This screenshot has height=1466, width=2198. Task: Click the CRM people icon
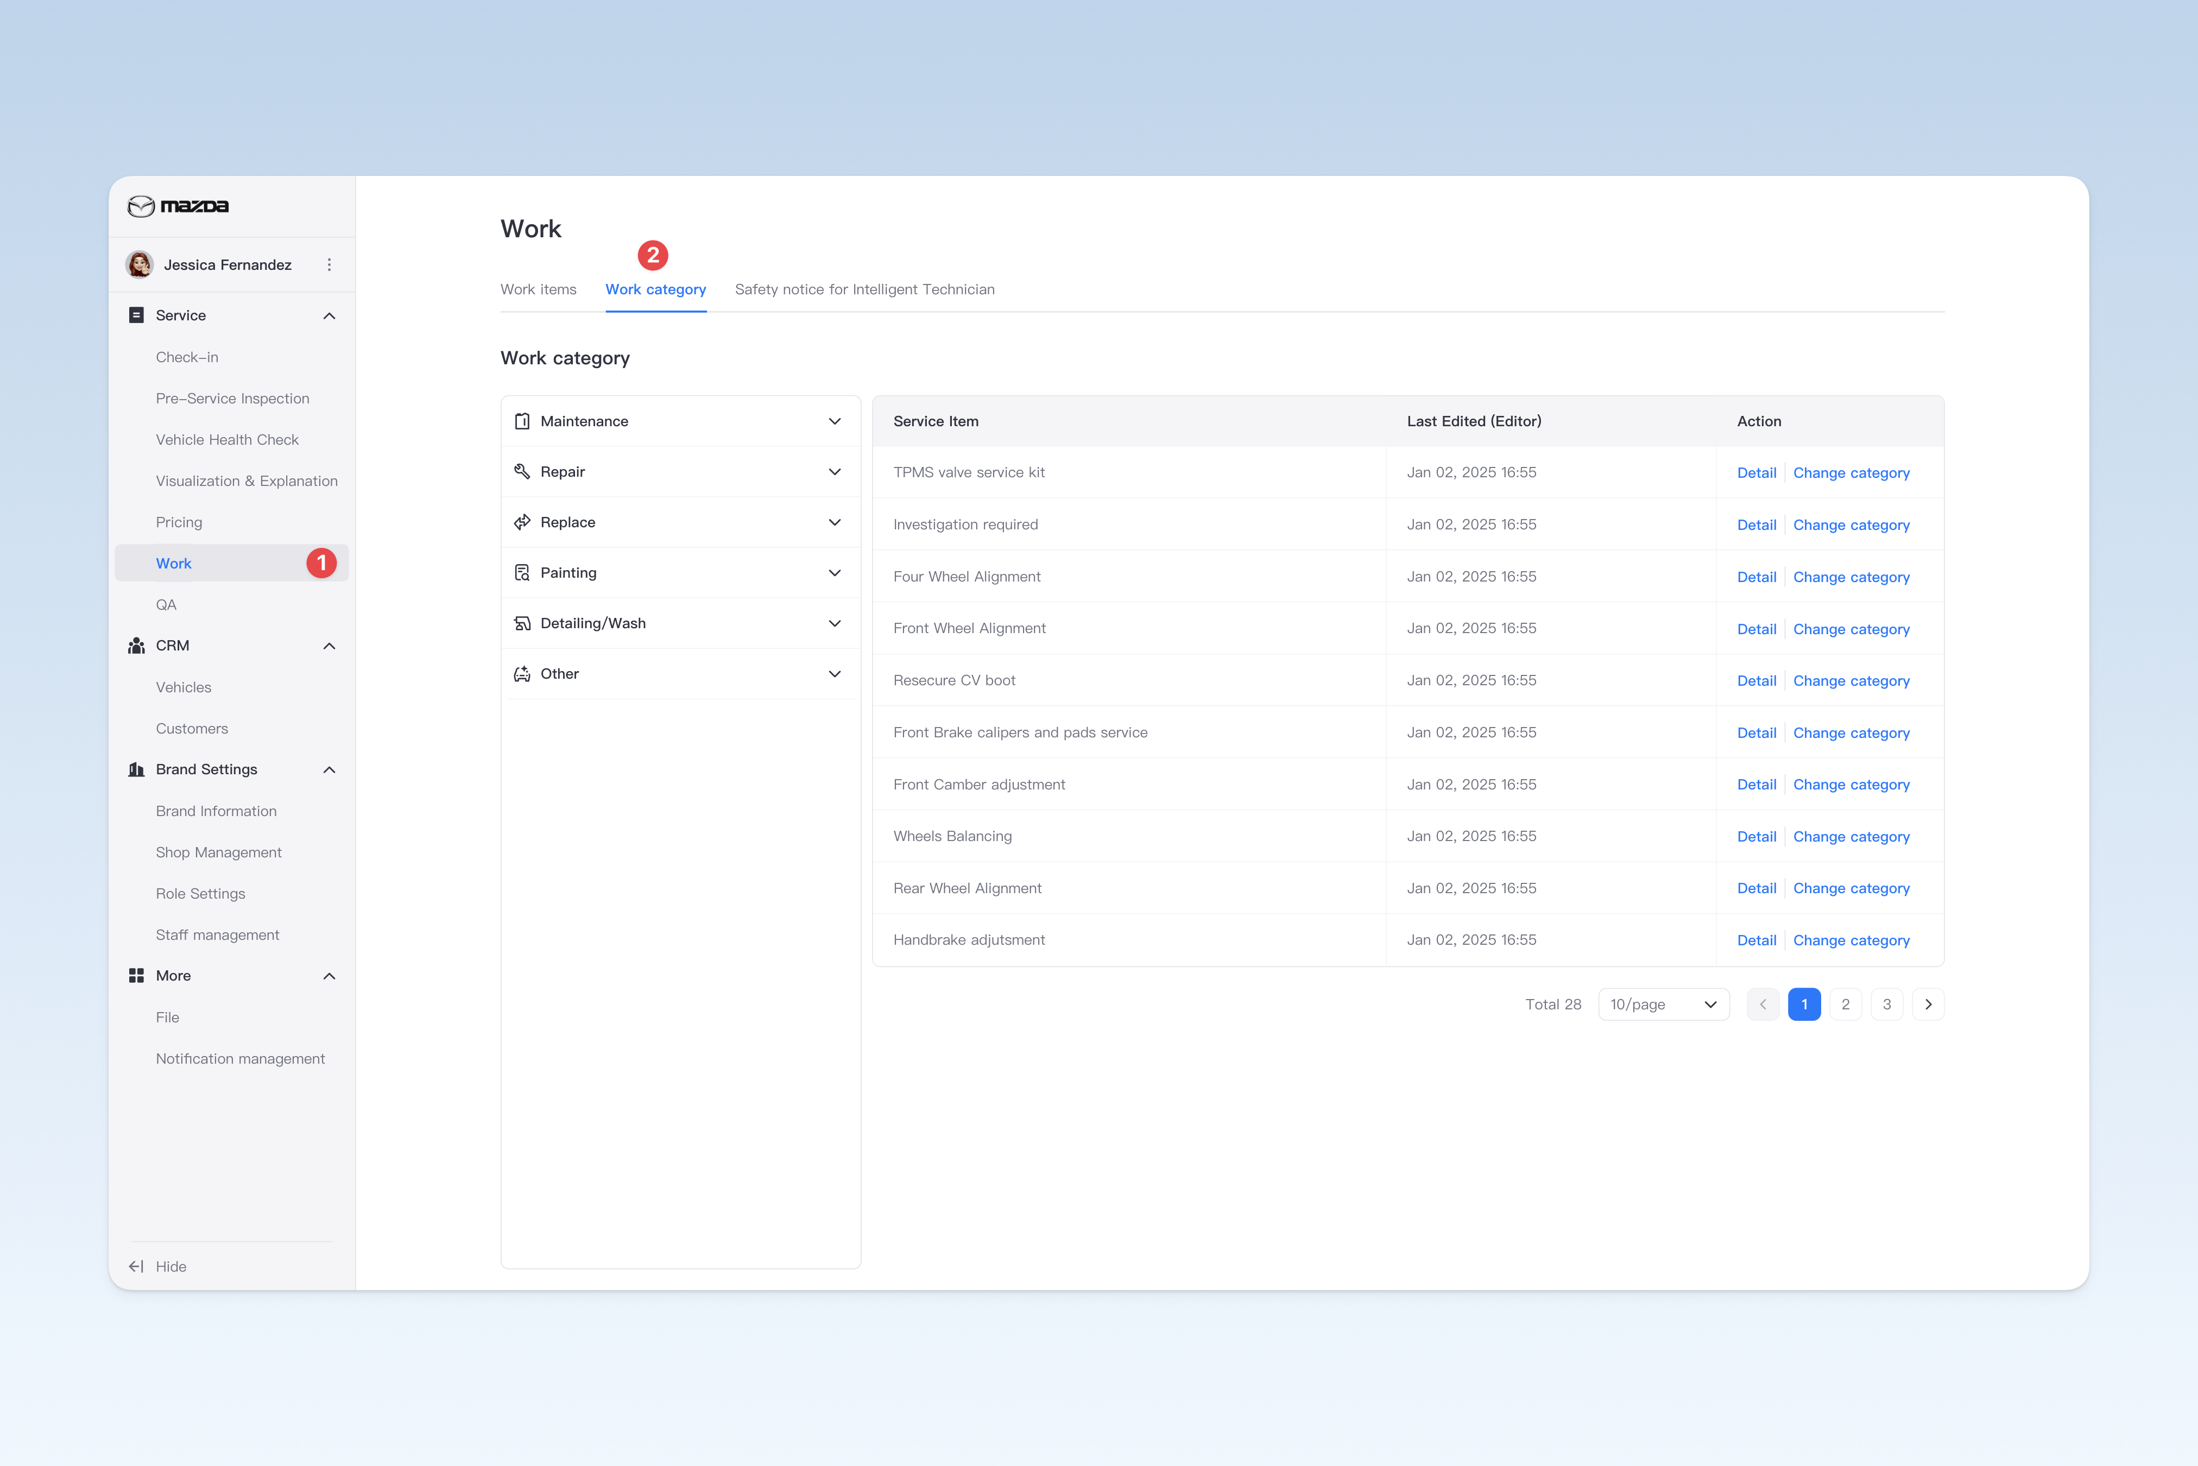pyautogui.click(x=136, y=645)
